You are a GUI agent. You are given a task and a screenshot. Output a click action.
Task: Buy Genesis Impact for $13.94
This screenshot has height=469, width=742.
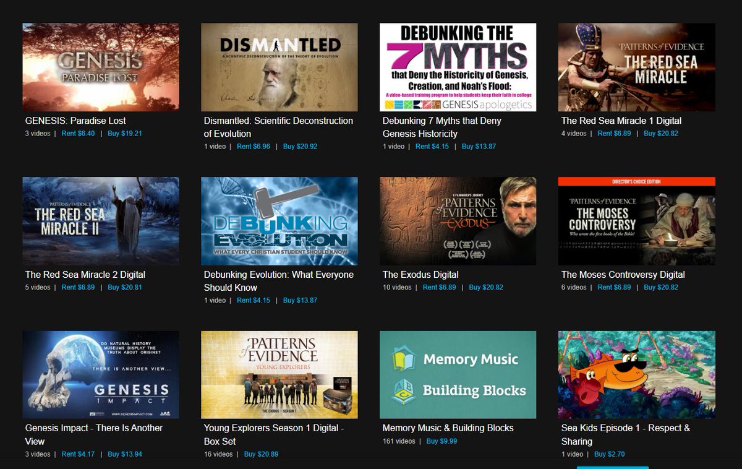point(125,454)
